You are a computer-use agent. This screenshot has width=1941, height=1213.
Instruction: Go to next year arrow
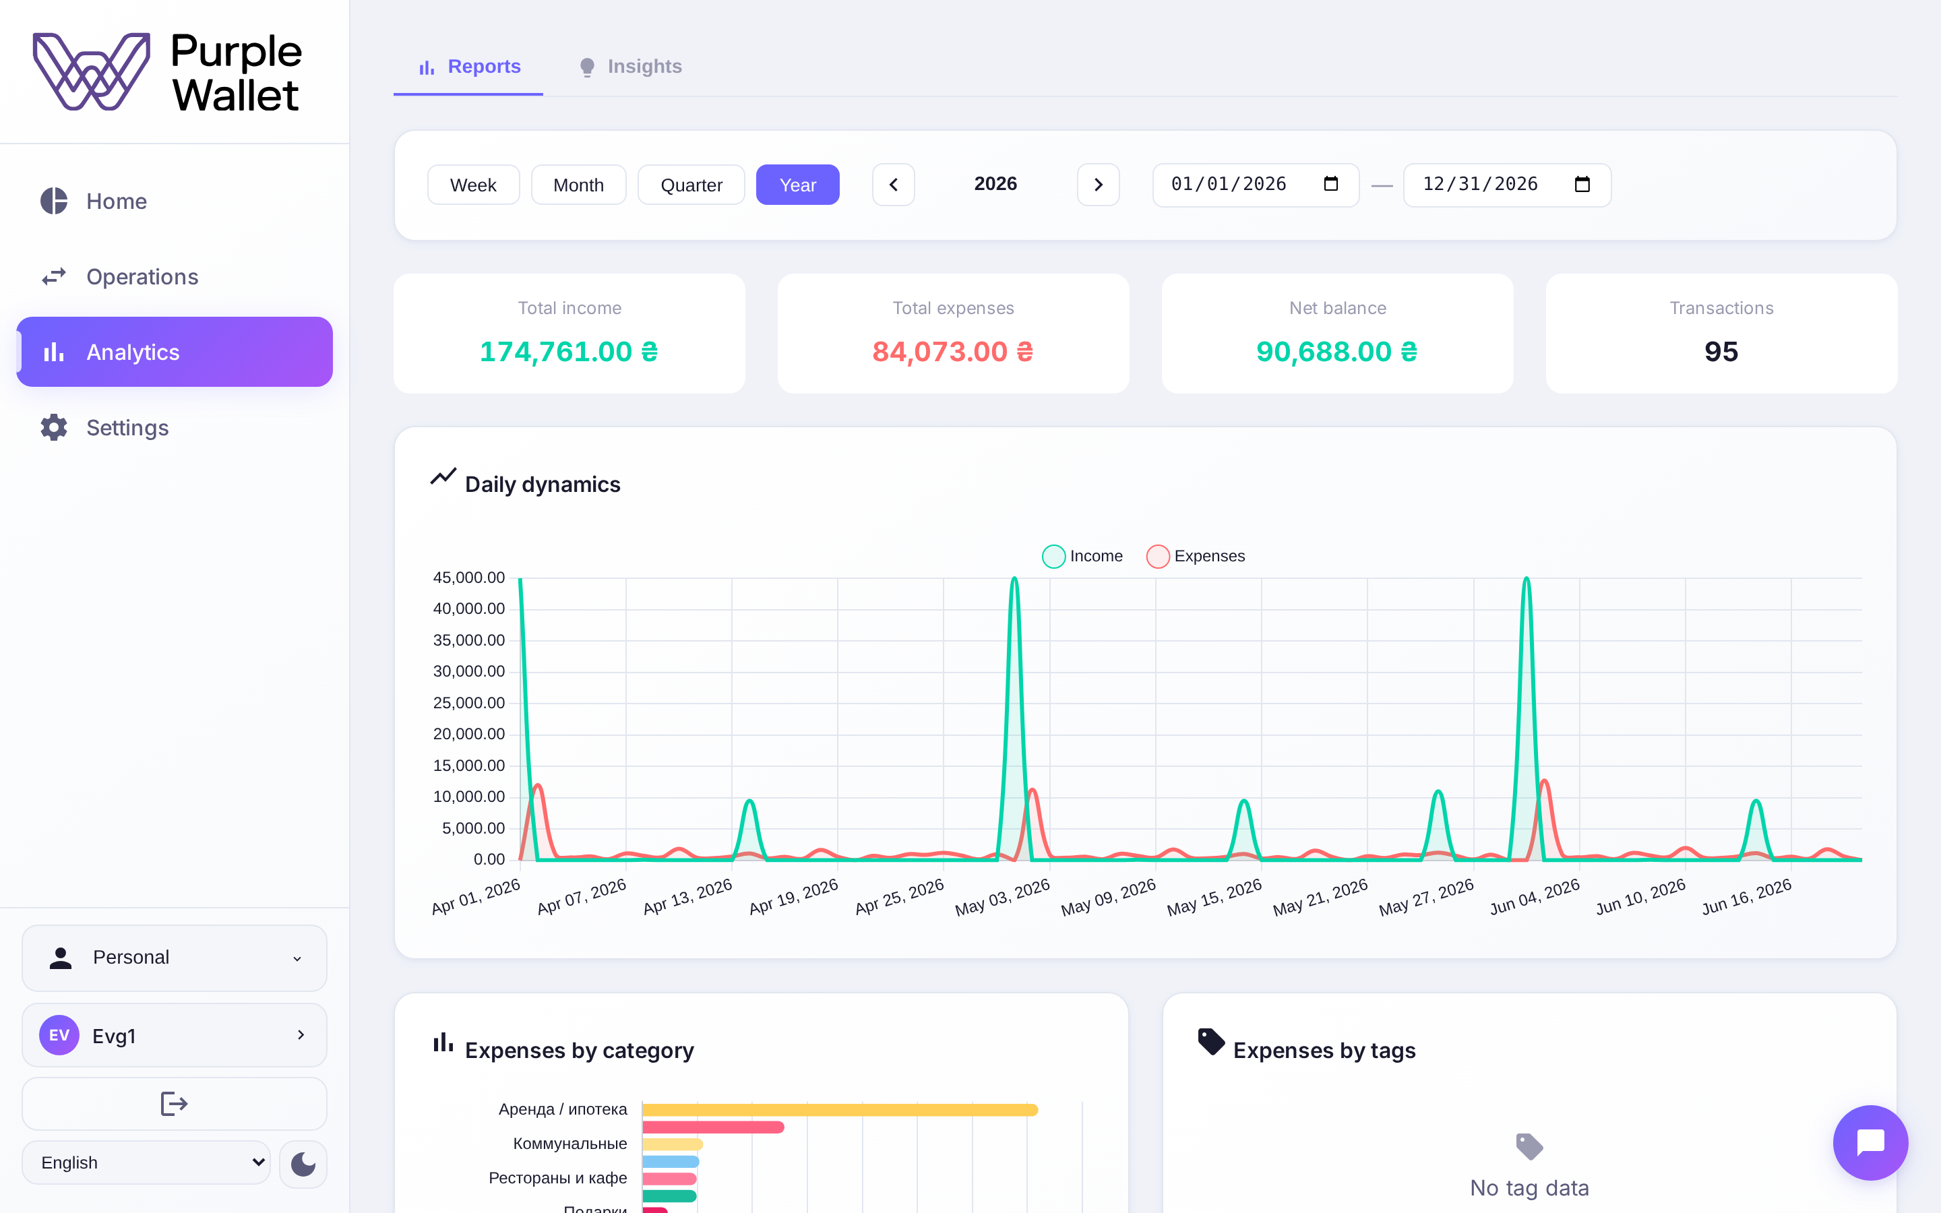coord(1098,185)
